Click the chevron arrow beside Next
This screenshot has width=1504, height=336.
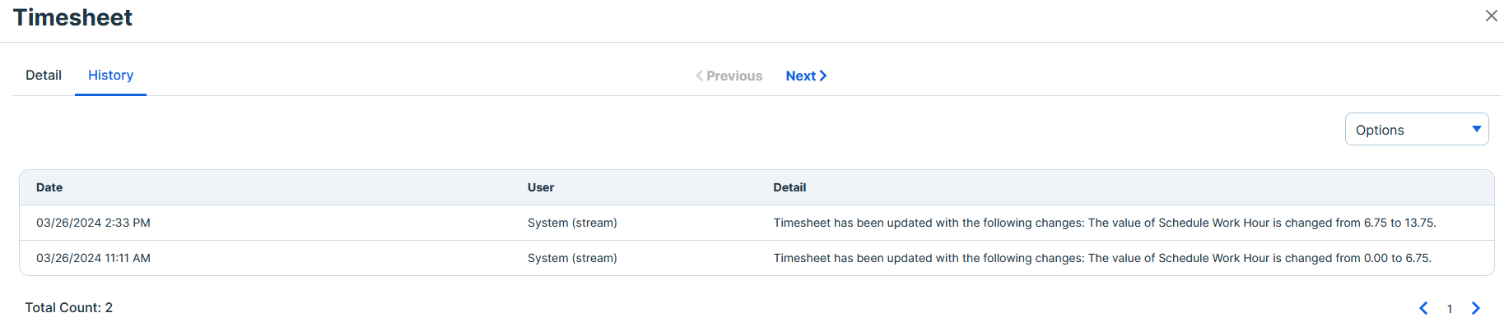822,76
